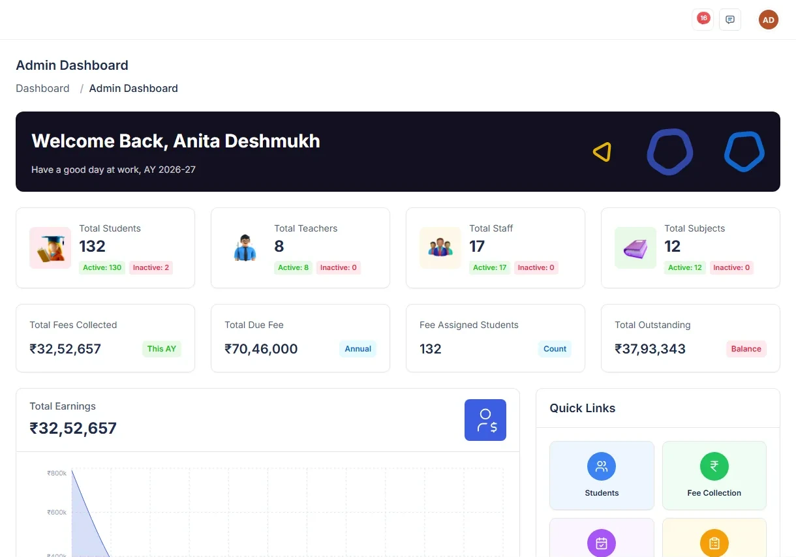Click the purple calendar quick link icon
Viewport: 796px width, 557px height.
click(x=602, y=543)
